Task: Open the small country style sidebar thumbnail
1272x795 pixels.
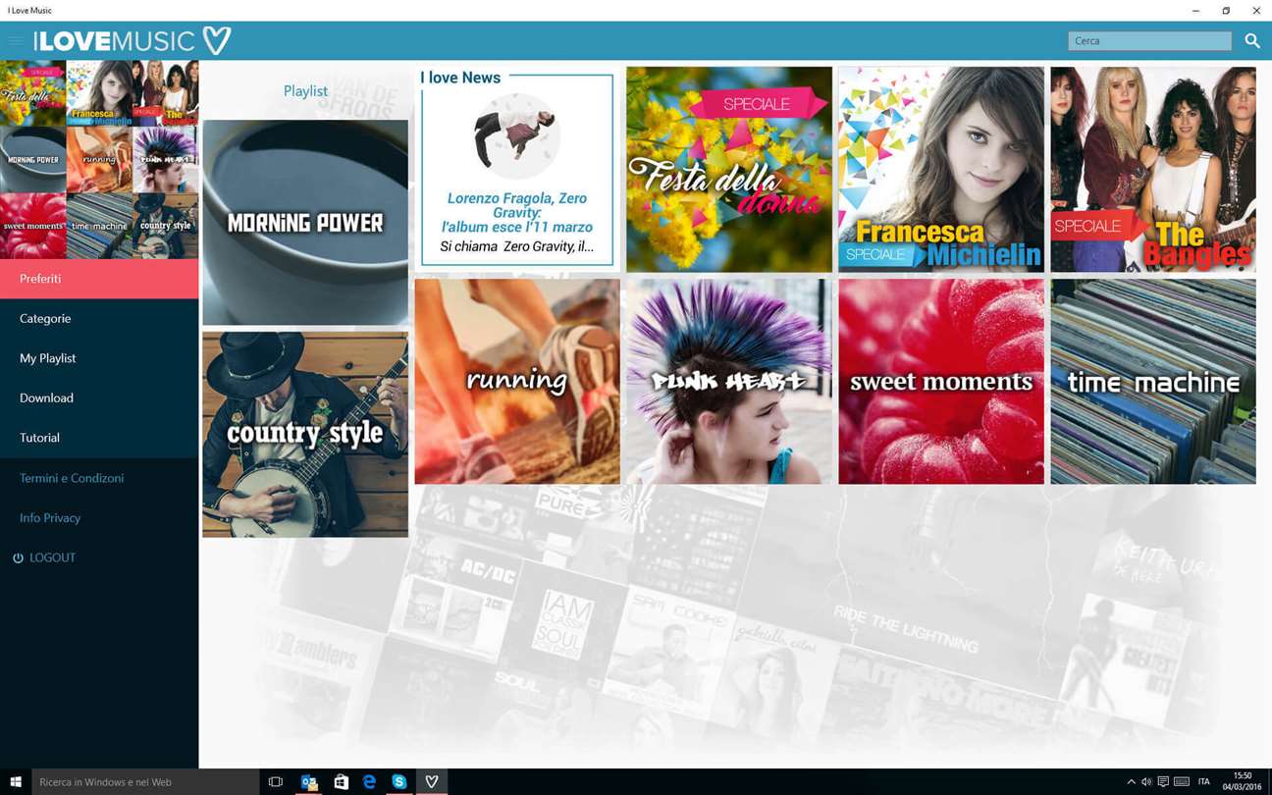Action: pos(165,226)
